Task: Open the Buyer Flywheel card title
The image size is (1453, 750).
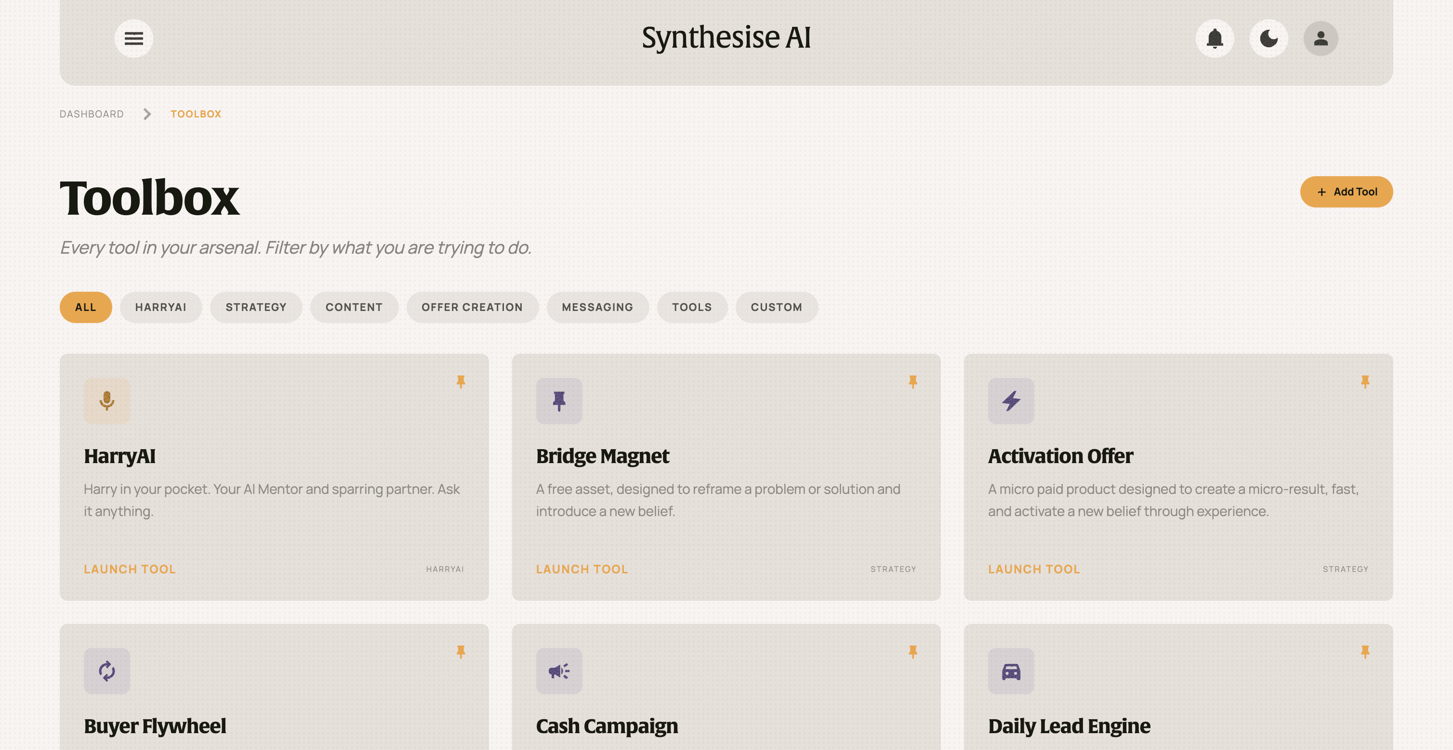Action: [155, 726]
